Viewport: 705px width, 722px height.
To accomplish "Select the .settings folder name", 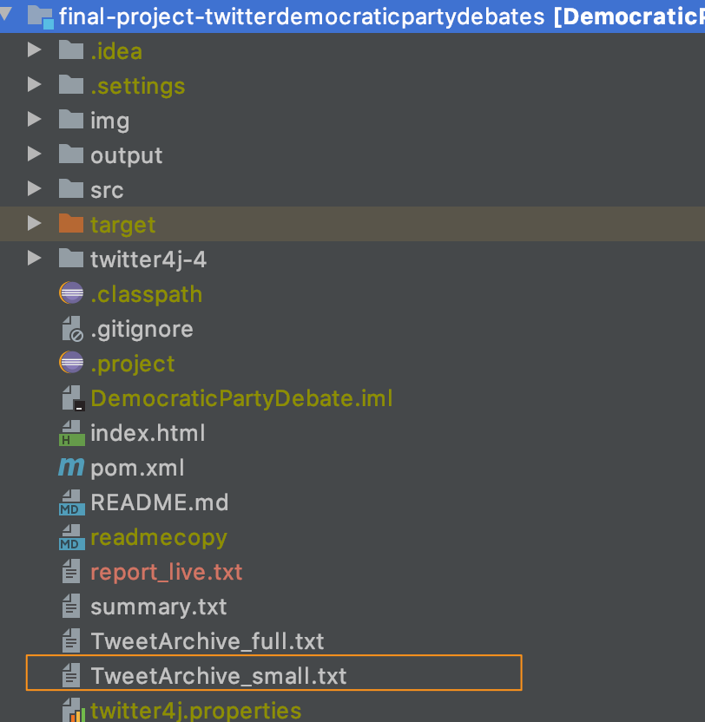I will click(138, 86).
